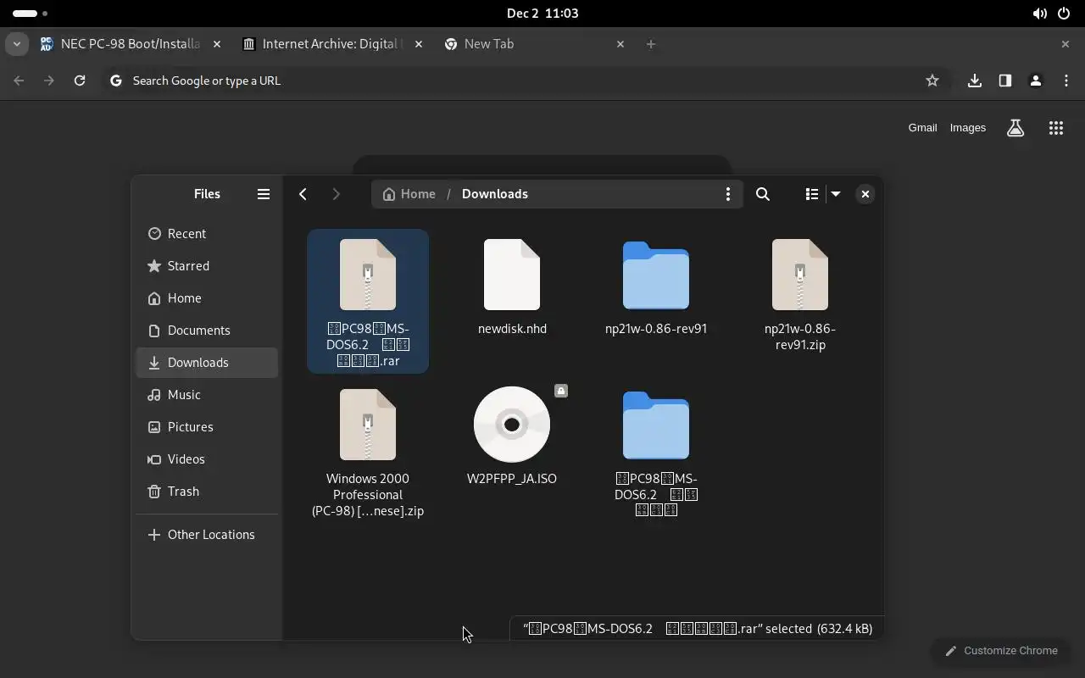Open the Gmail link
1085x678 pixels.
click(923, 128)
